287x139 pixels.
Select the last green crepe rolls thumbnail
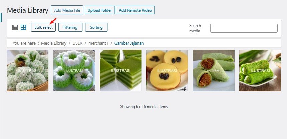coord(260,70)
